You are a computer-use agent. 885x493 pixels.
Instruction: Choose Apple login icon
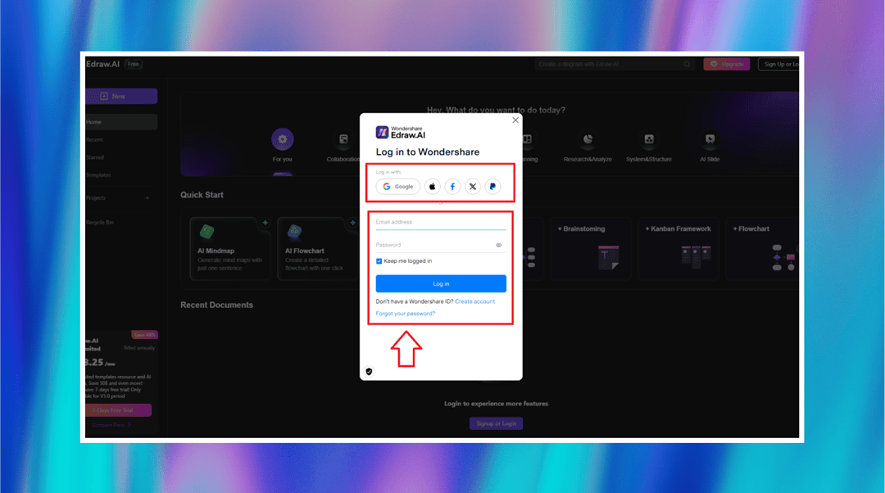[x=433, y=187]
